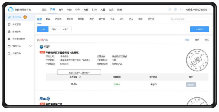Select the 优生活 category tab
The width and height of the screenshot is (219, 112).
(151, 19)
